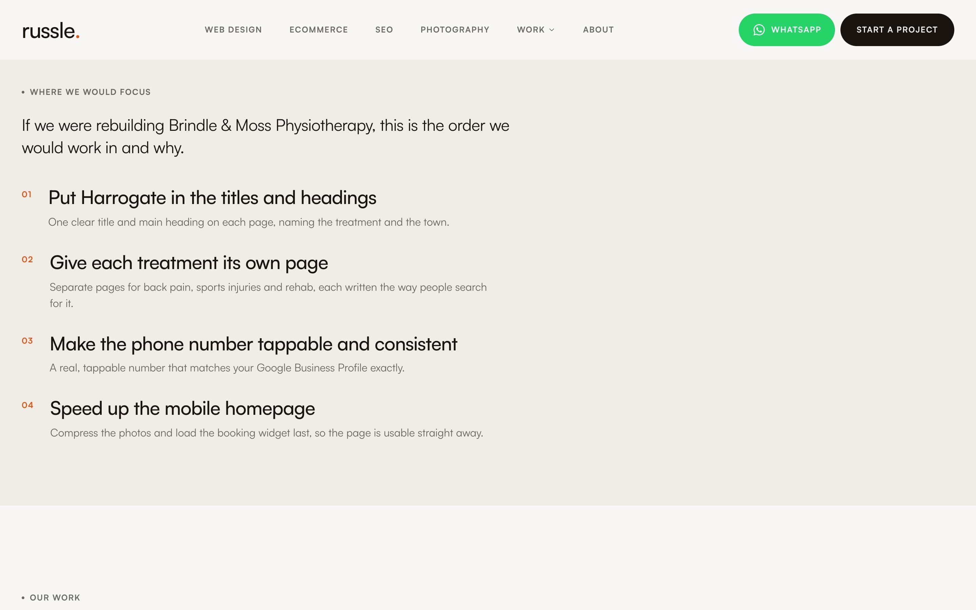Screen dimensions: 976x610
Task: Click heading 'Give each treatment its own page'
Action: [189, 263]
